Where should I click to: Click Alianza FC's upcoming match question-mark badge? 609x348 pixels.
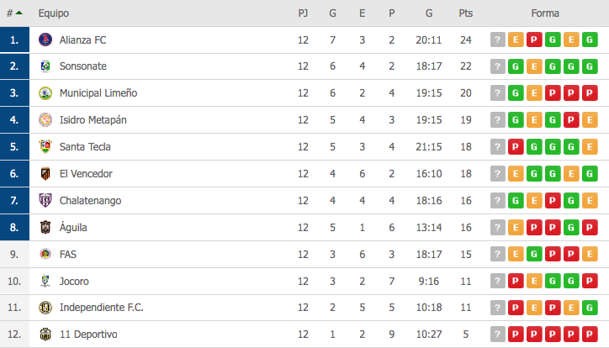497,40
